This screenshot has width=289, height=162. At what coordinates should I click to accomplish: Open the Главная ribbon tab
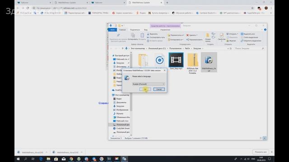click(x=122, y=30)
